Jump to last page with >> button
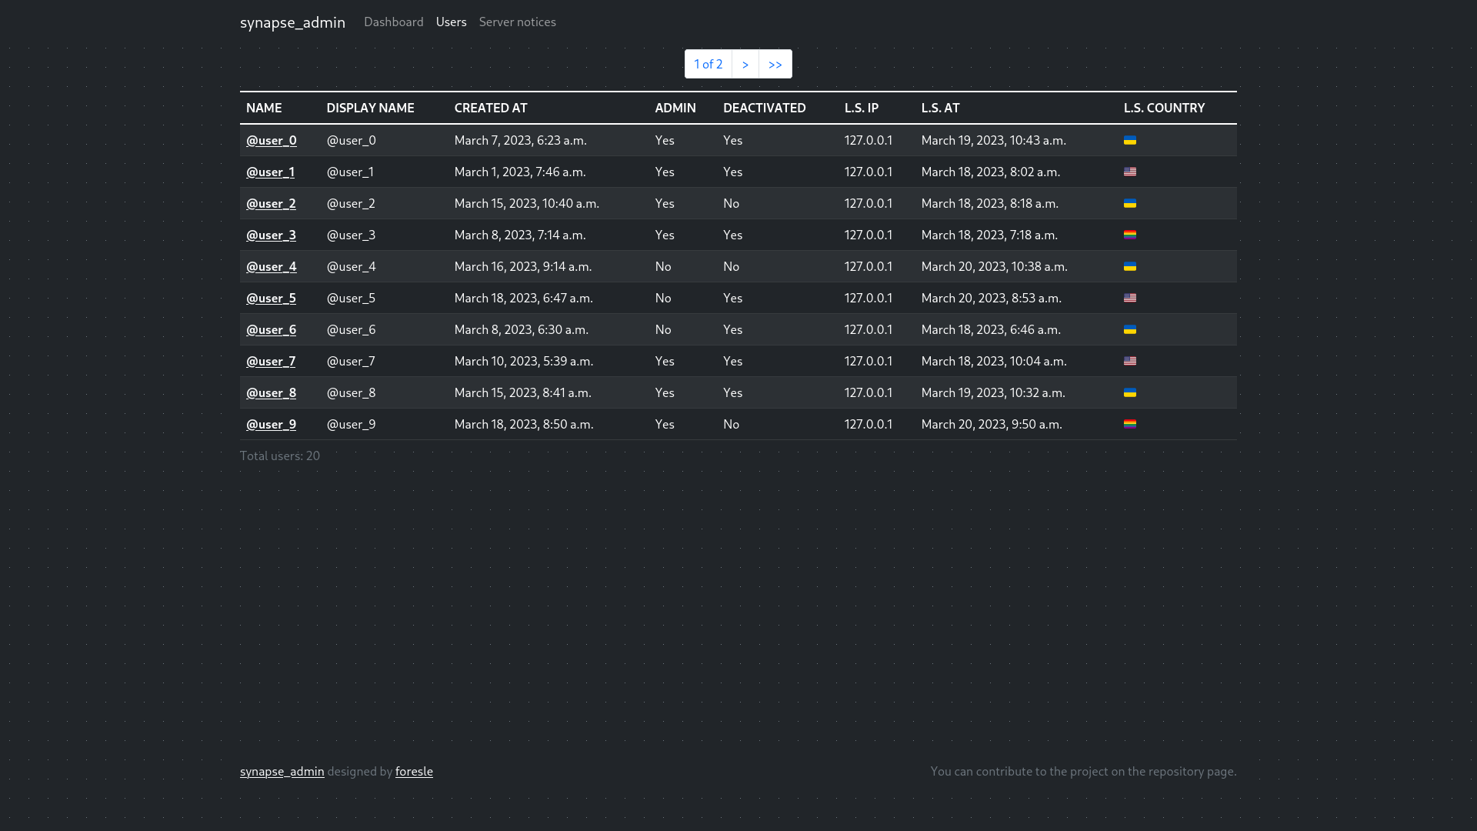The image size is (1477, 831). click(775, 64)
